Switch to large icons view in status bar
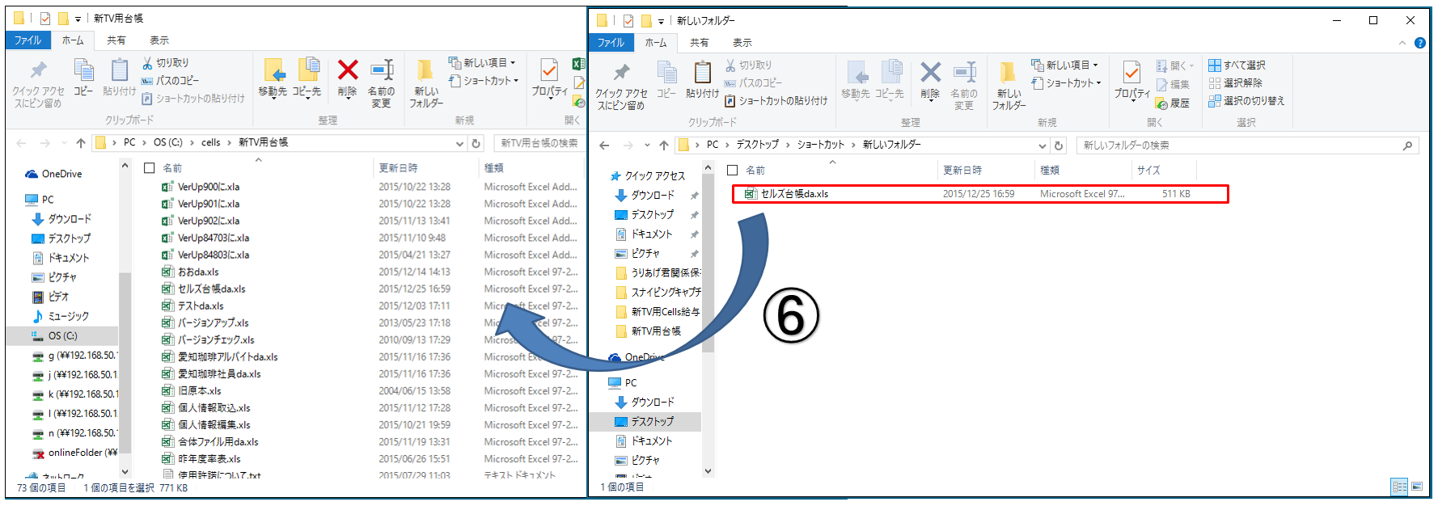The width and height of the screenshot is (1438, 506). point(1416,487)
